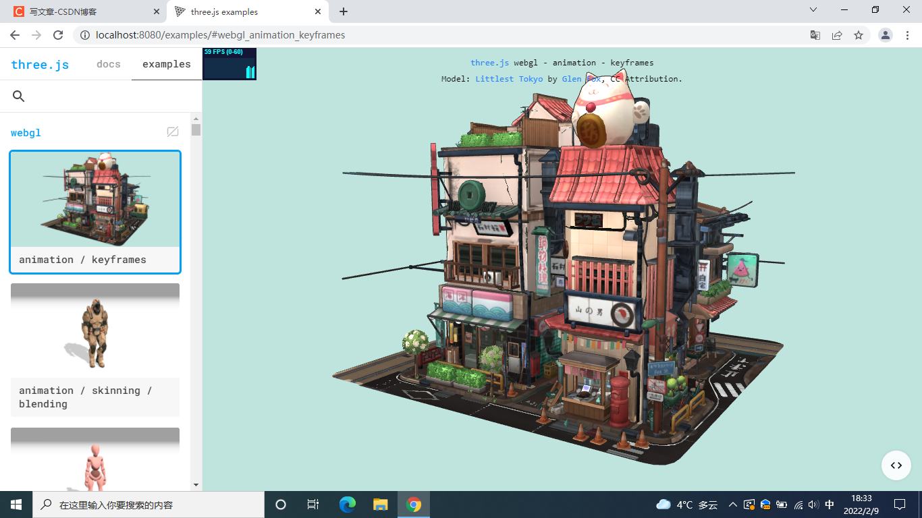Image resolution: width=922 pixels, height=518 pixels.
Task: Expand hidden system tray icons
Action: click(x=733, y=505)
